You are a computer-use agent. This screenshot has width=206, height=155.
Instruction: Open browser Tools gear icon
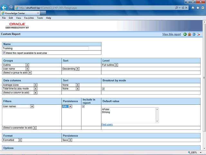203,8
